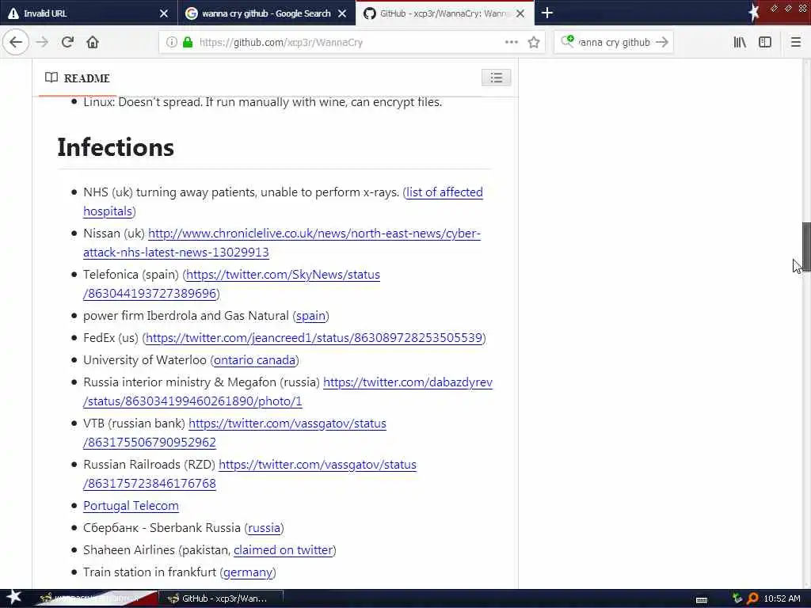
Task: Reload the current GitHub page
Action: coord(67,42)
